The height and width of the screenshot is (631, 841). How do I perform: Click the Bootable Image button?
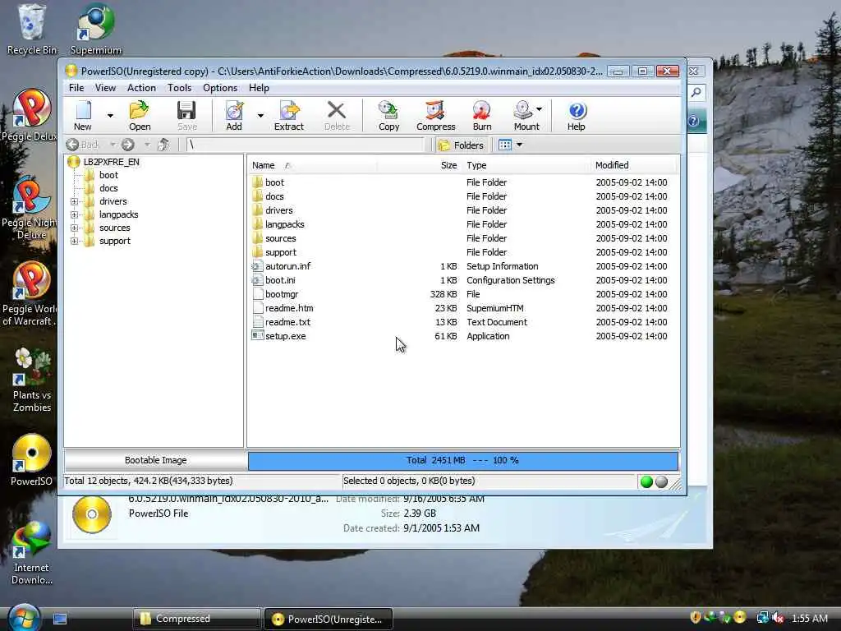[155, 460]
